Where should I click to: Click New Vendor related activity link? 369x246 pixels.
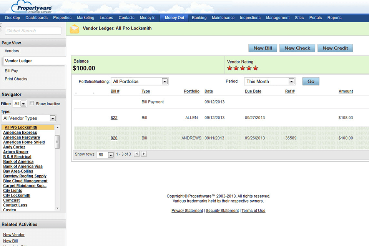(x=14, y=235)
